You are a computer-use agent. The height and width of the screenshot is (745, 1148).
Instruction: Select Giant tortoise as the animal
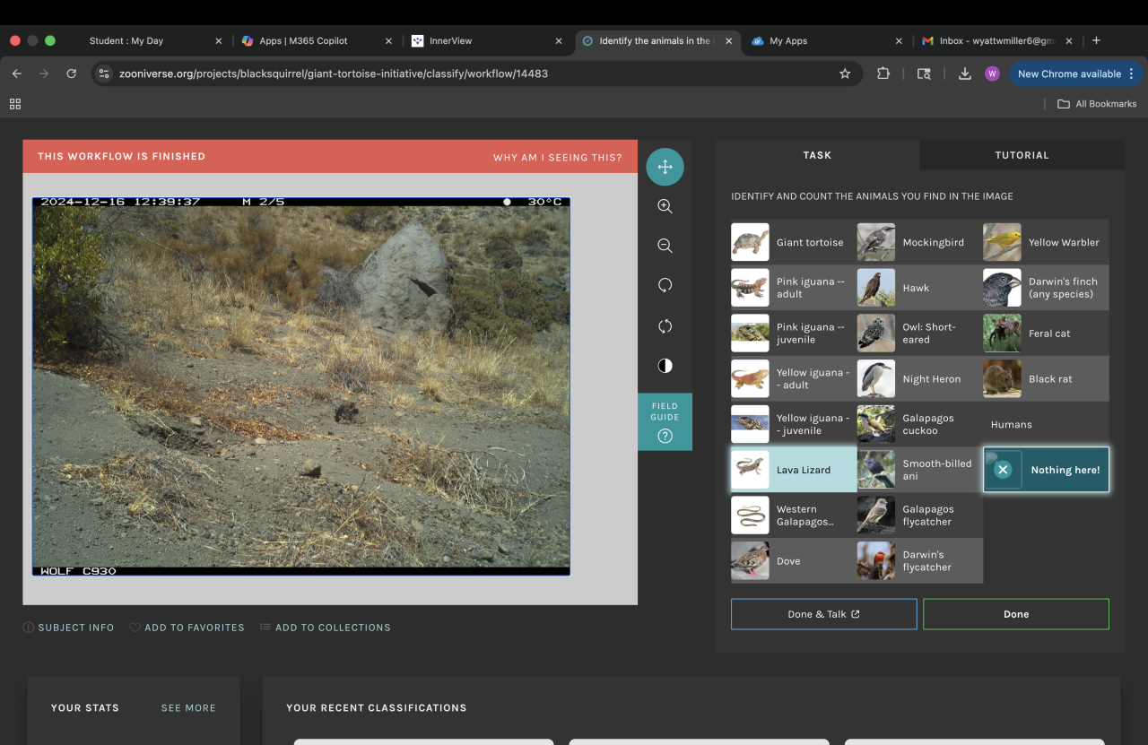[x=793, y=242]
